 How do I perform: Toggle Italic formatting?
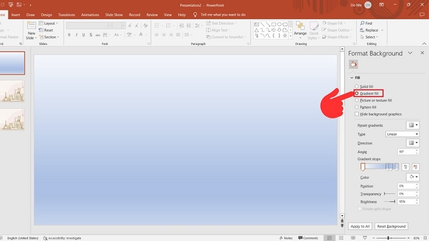click(x=76, y=35)
